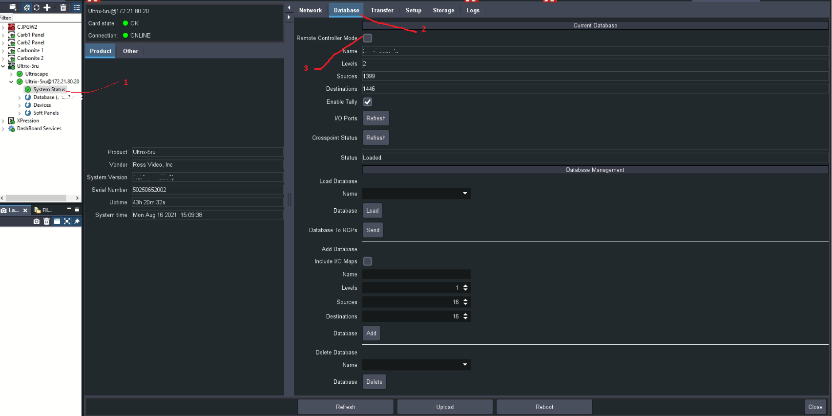Open the Load Database Name dropdown
The image size is (832, 416).
click(x=416, y=194)
